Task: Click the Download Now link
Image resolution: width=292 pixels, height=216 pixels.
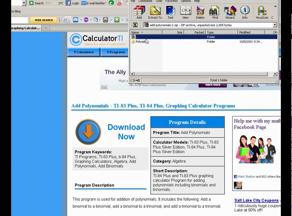Action: pyautogui.click(x=126, y=132)
